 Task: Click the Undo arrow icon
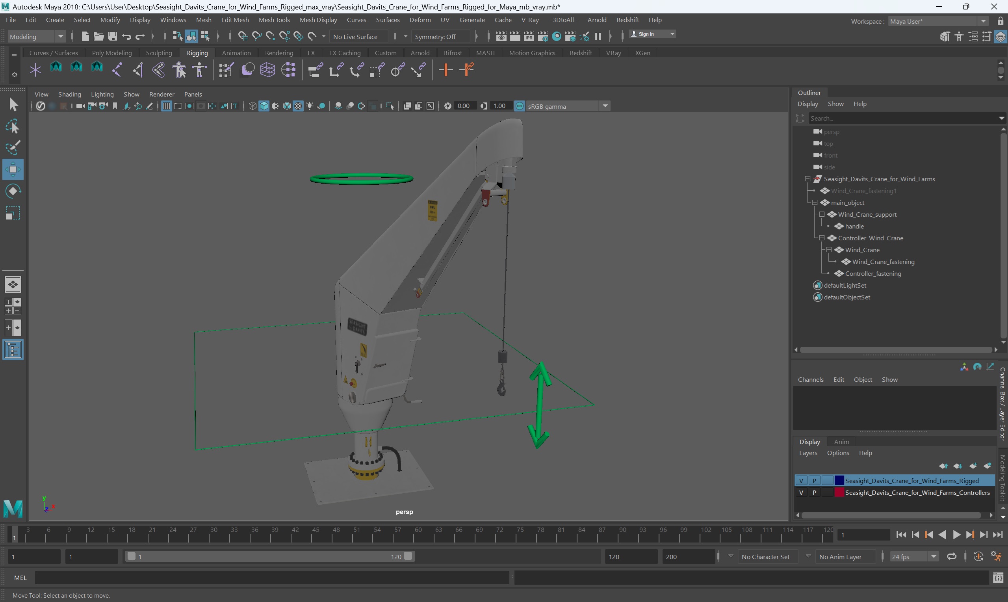coord(126,37)
